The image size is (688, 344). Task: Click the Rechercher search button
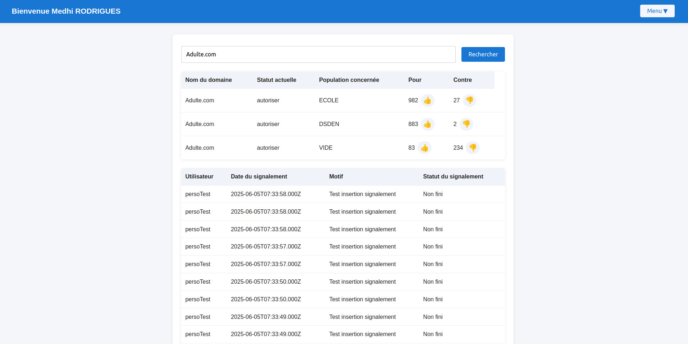click(x=483, y=55)
